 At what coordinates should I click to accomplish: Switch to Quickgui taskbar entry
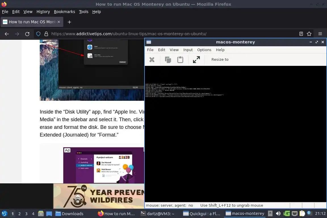point(202,214)
